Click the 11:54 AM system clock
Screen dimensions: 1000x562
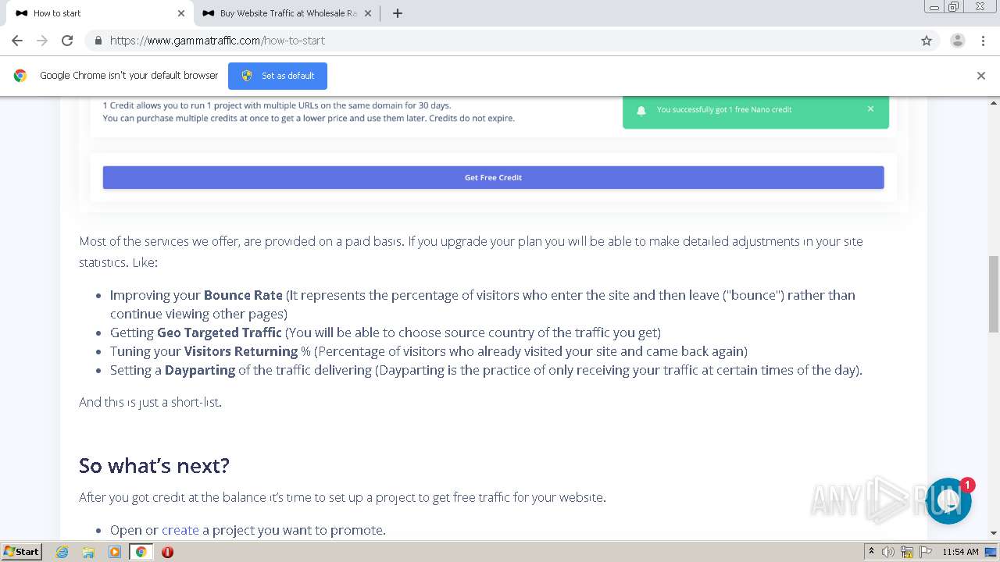(960, 552)
